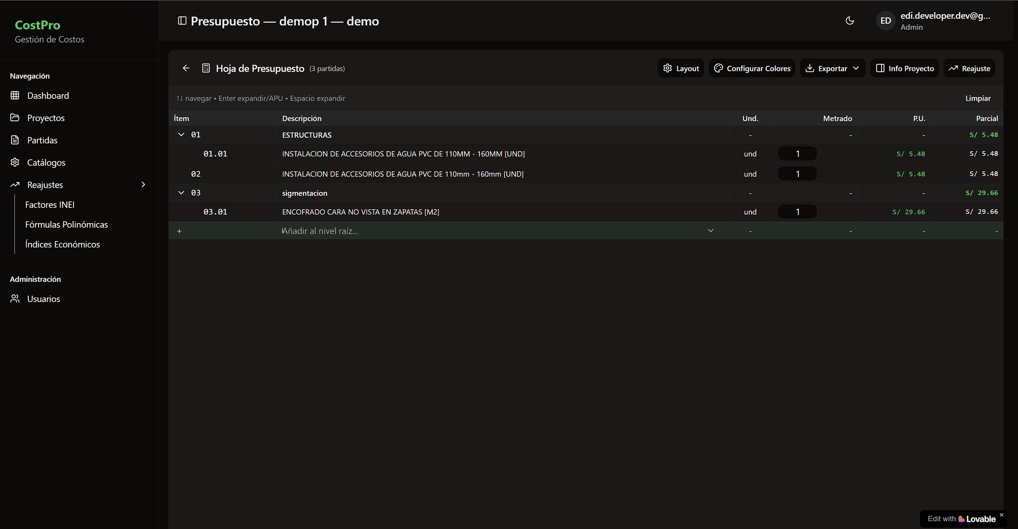Go to Dashboard in sidebar
This screenshot has width=1018, height=529.
click(48, 96)
